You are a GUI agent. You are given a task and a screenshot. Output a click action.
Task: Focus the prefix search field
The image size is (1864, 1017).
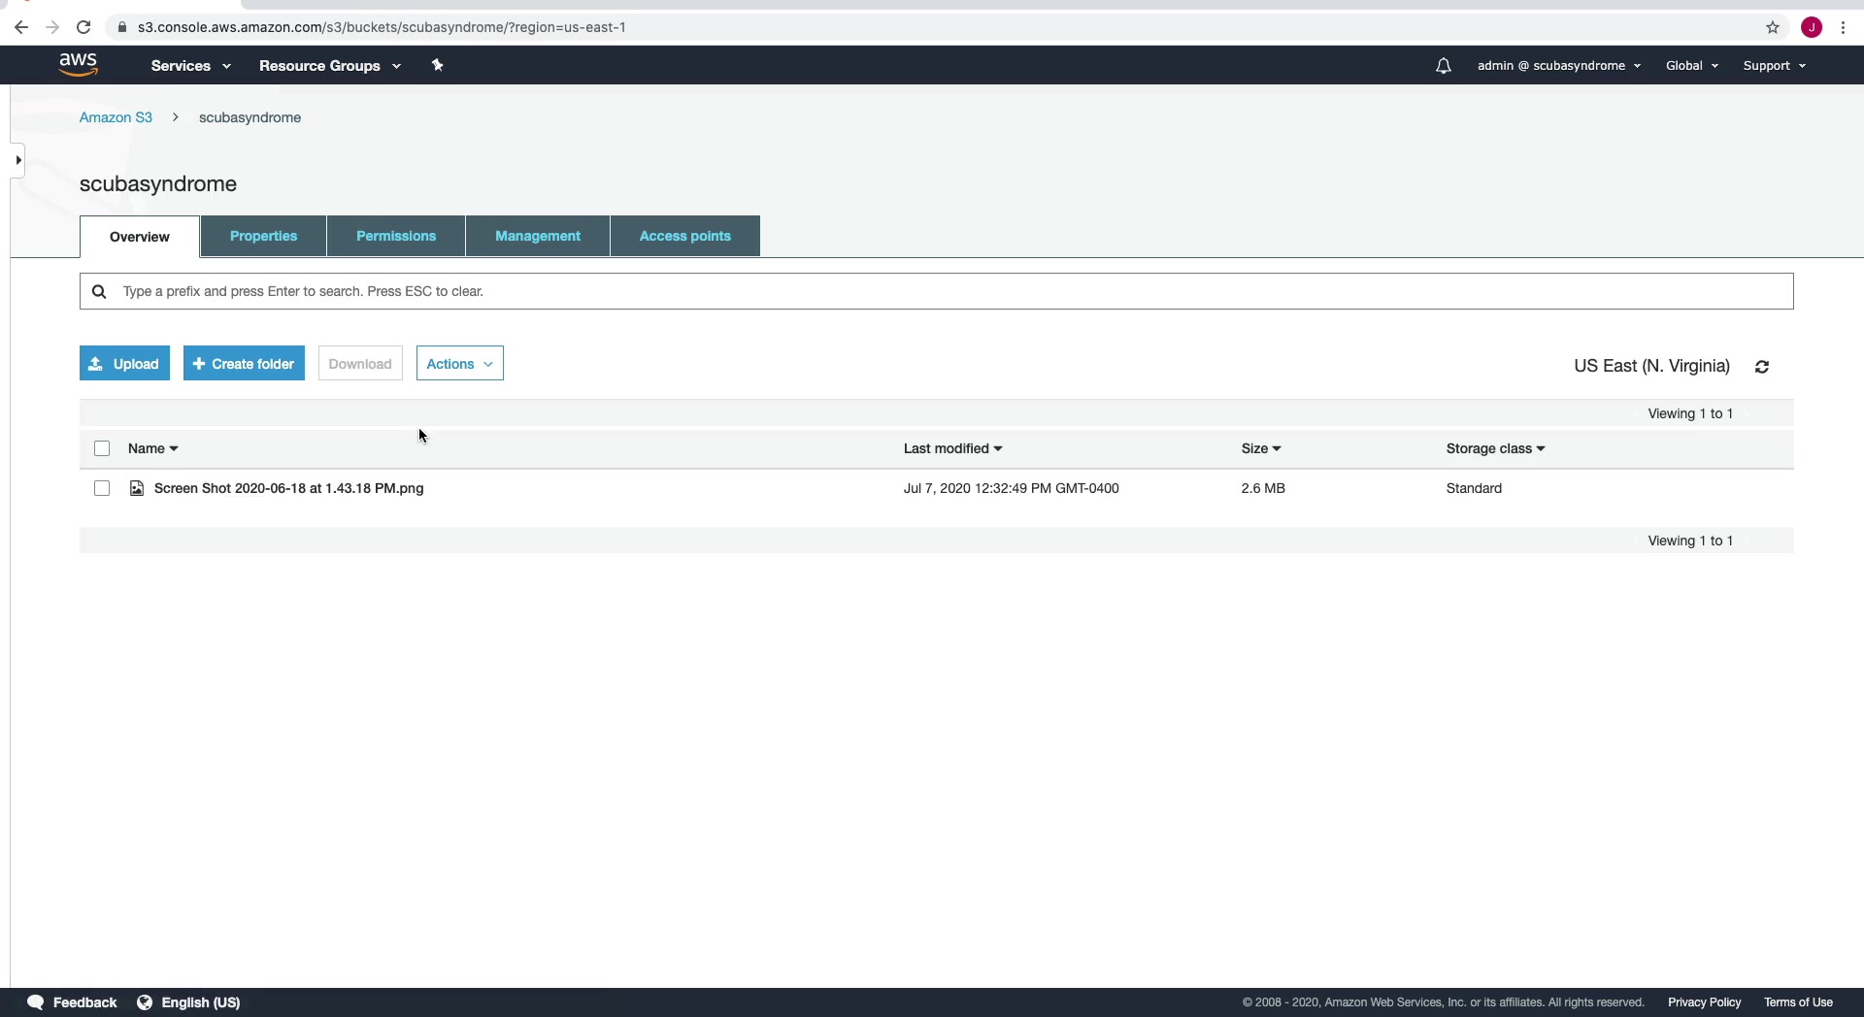click(937, 291)
